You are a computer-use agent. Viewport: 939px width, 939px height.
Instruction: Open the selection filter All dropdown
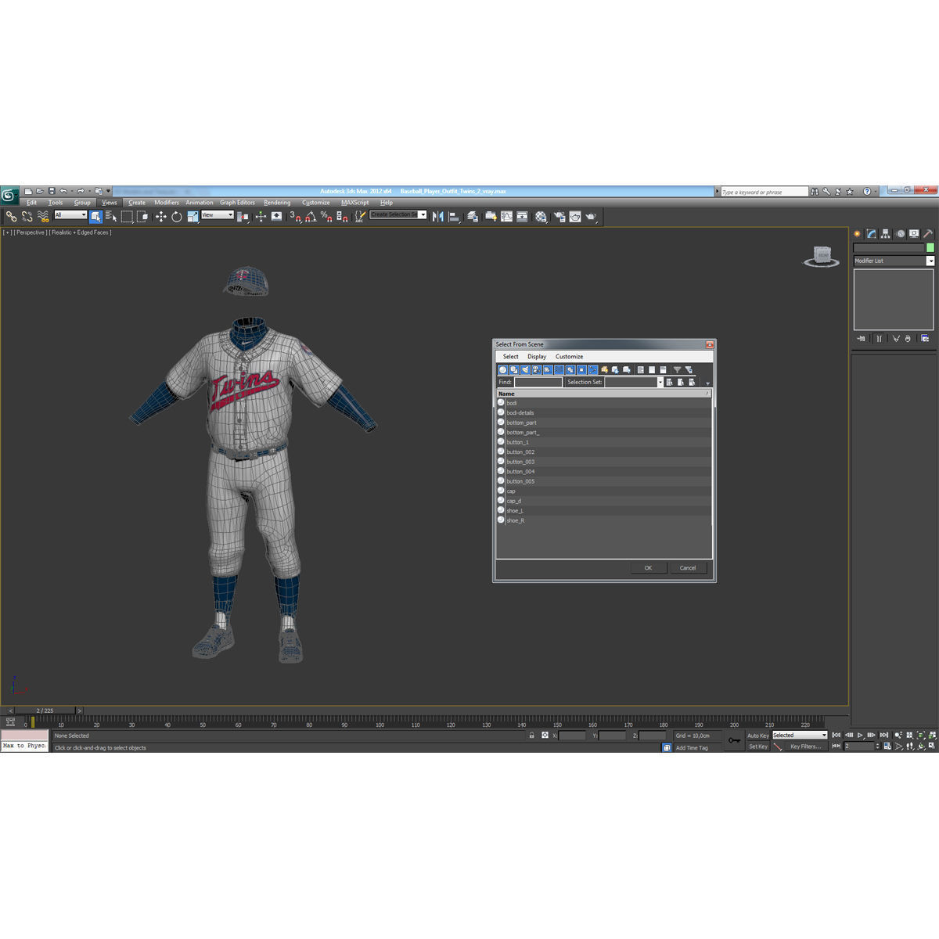pyautogui.click(x=70, y=215)
